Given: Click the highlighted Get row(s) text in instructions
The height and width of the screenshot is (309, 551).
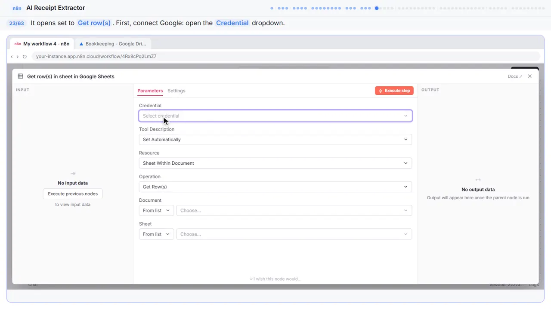Looking at the screenshot, I should 94,23.
